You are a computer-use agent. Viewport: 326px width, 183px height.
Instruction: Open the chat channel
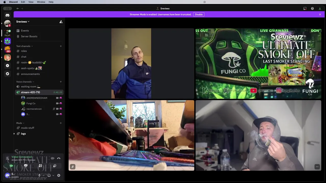[x=39, y=57]
